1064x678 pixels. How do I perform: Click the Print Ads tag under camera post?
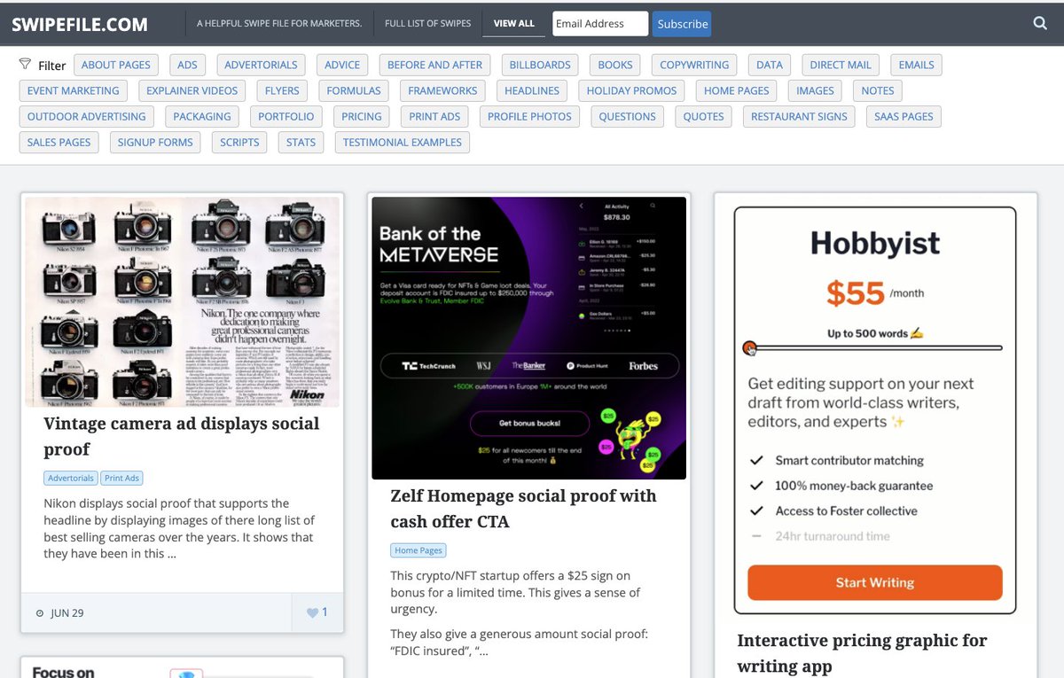pos(121,478)
